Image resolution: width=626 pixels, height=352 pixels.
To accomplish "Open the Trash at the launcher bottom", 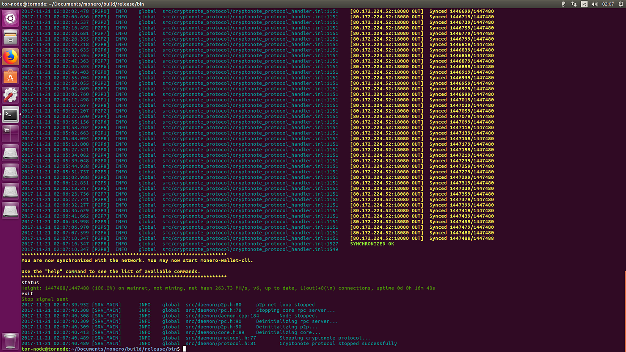I will click(10, 341).
